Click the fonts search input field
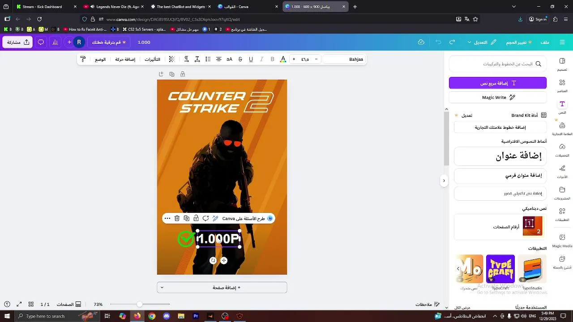Image resolution: width=573 pixels, height=322 pixels. [x=498, y=64]
